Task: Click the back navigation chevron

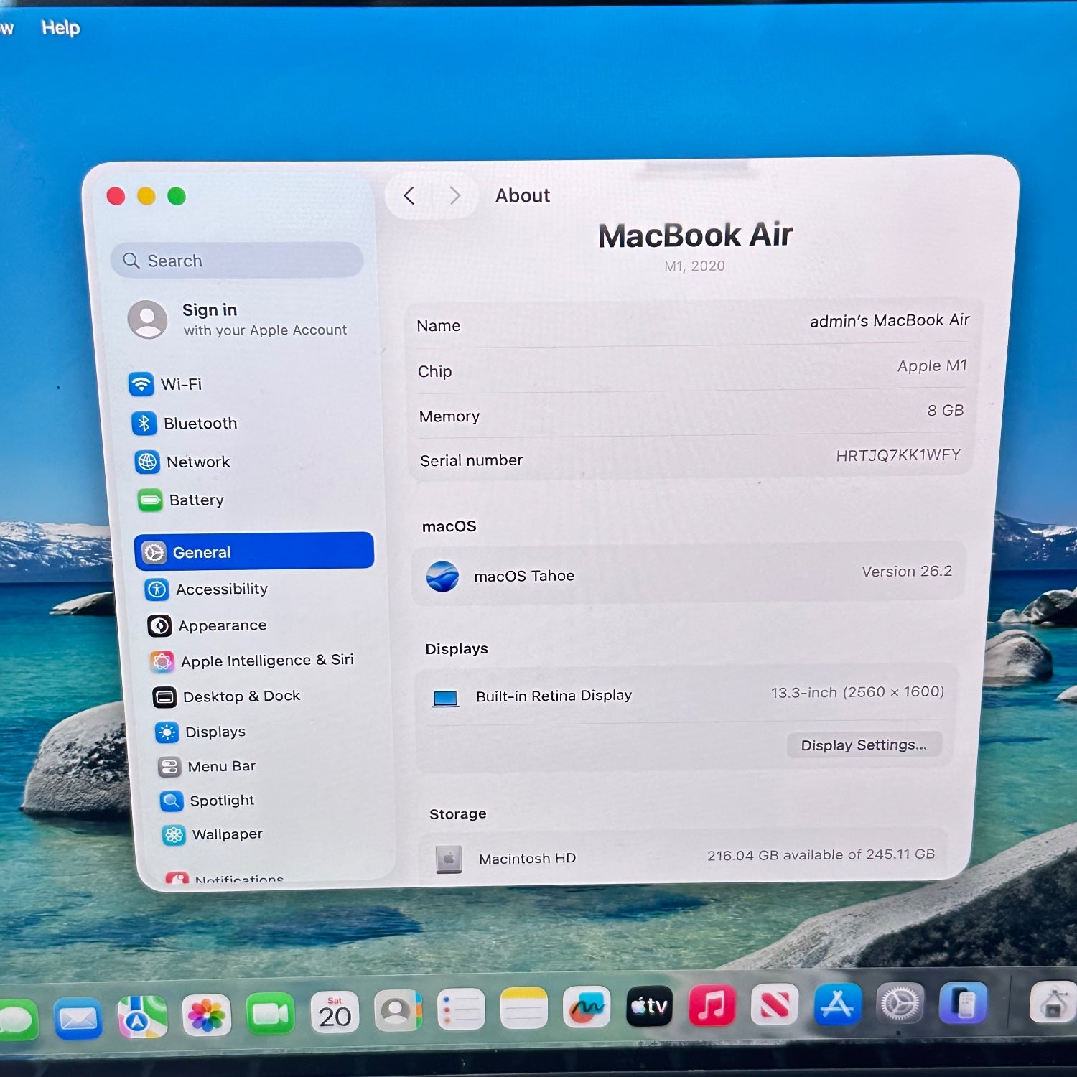Action: [409, 196]
